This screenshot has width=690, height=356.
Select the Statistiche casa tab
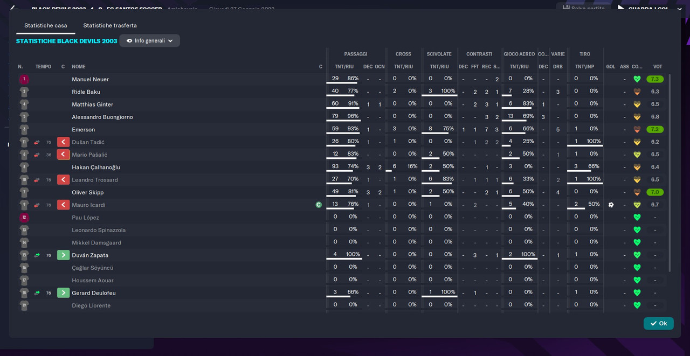tap(46, 25)
